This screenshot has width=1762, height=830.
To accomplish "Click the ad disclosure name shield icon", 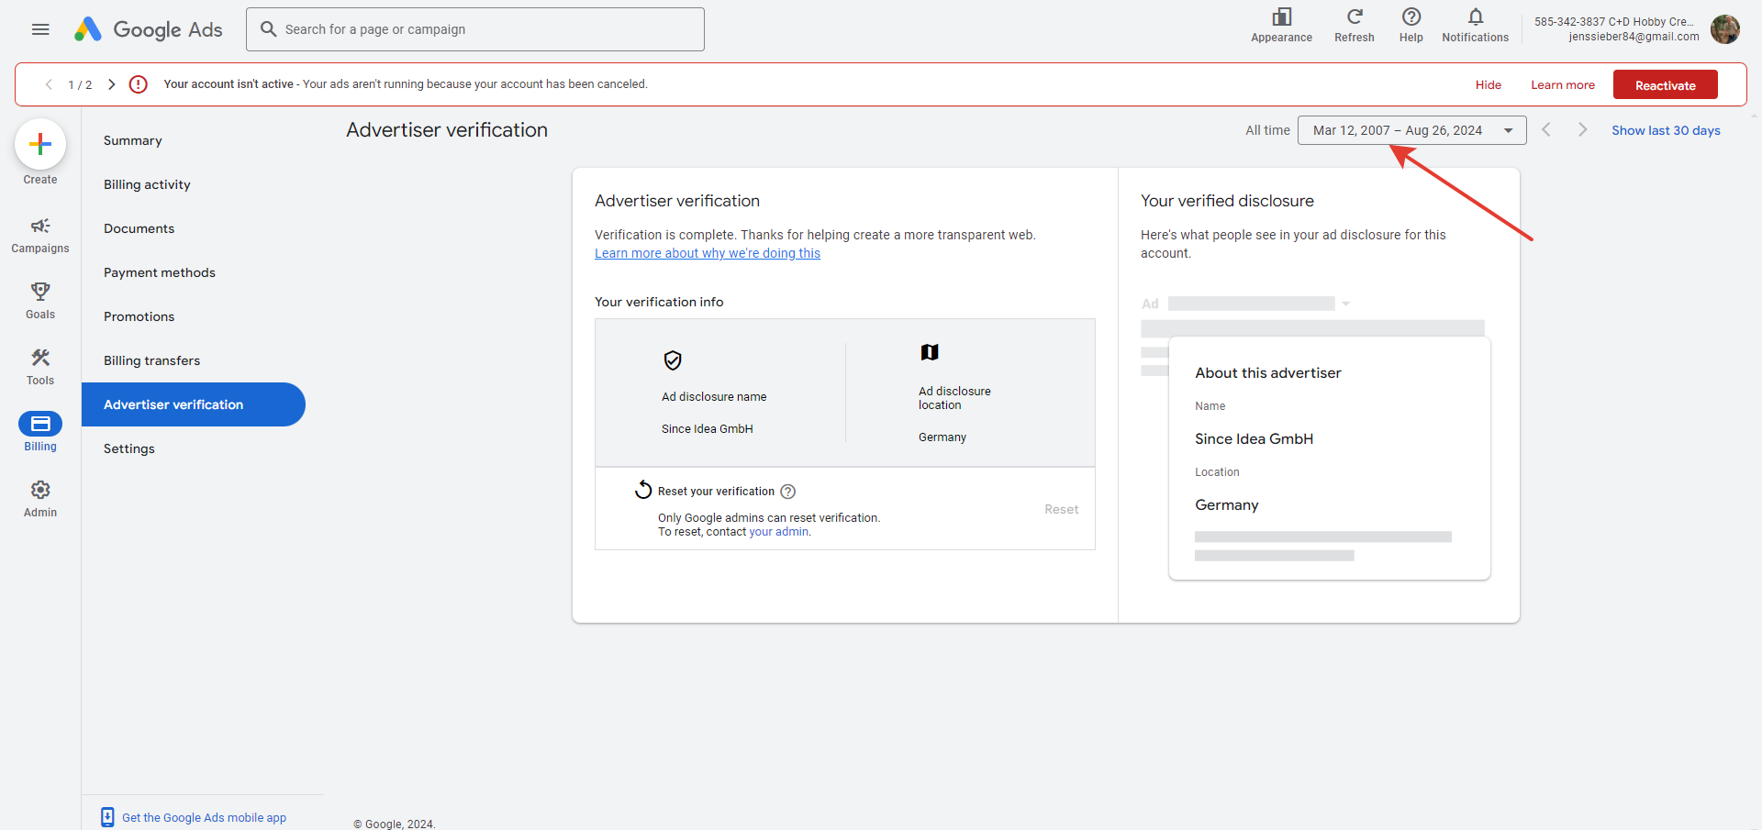I will (x=673, y=360).
